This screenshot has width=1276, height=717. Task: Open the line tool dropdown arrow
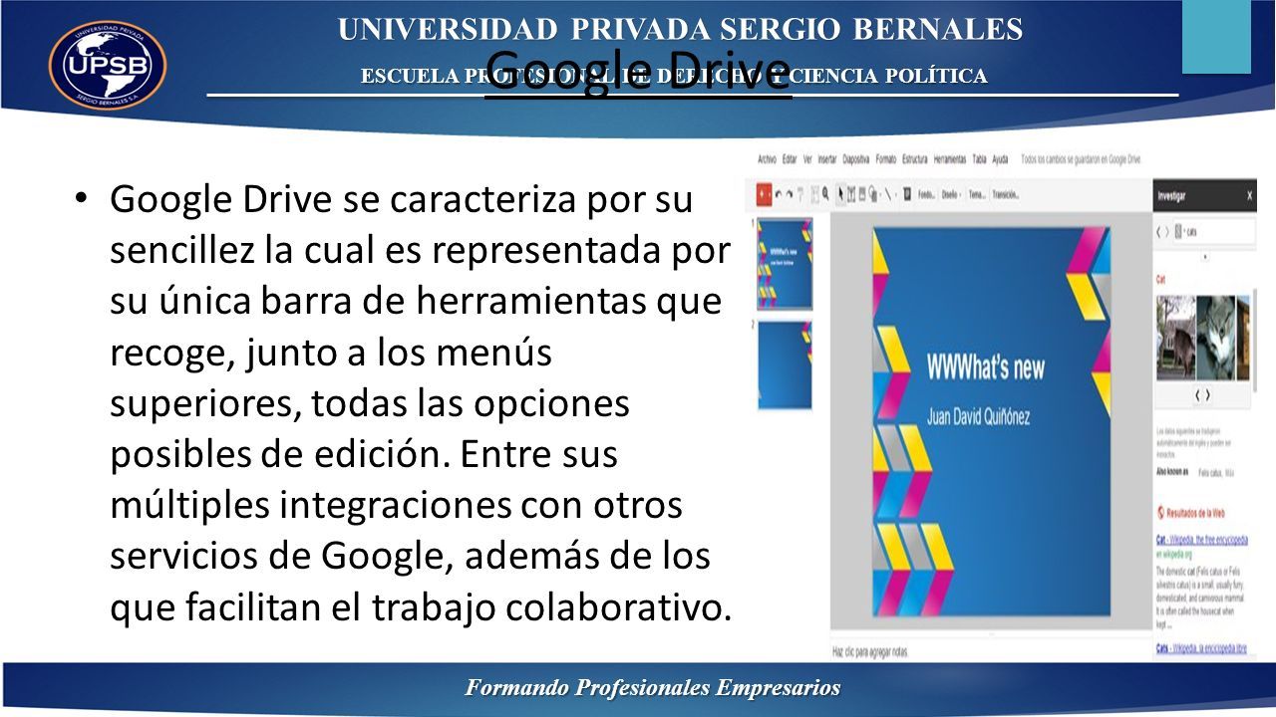click(x=896, y=195)
